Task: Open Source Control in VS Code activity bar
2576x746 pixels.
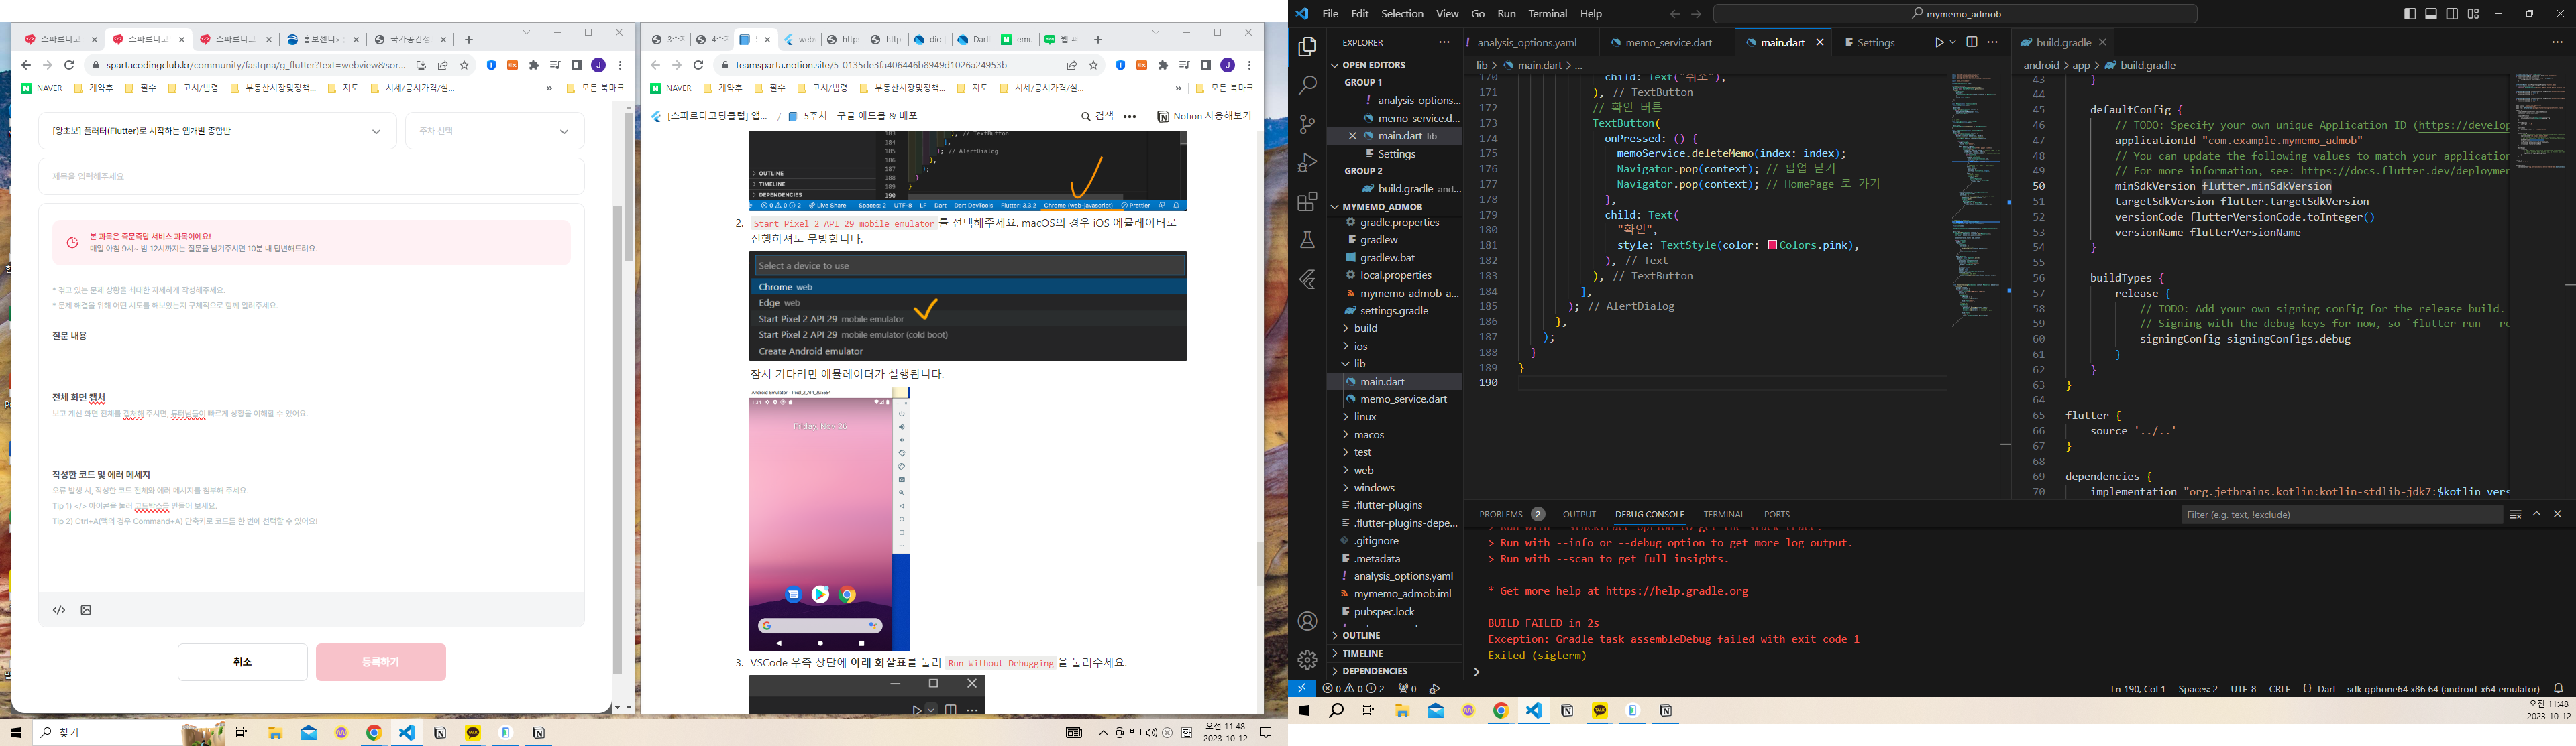Action: point(1307,125)
